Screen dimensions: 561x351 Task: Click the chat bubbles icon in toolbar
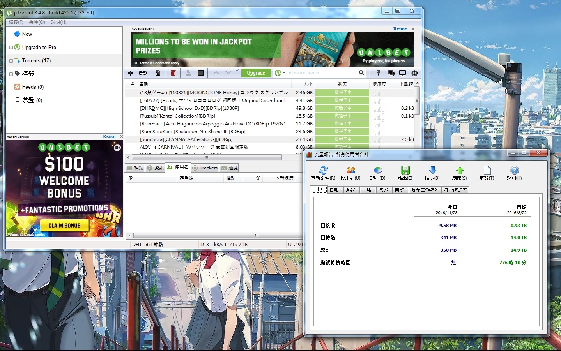point(391,73)
